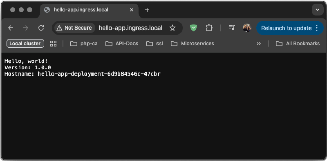
Task: Click the yellow minimize window button
Action: click(21, 10)
